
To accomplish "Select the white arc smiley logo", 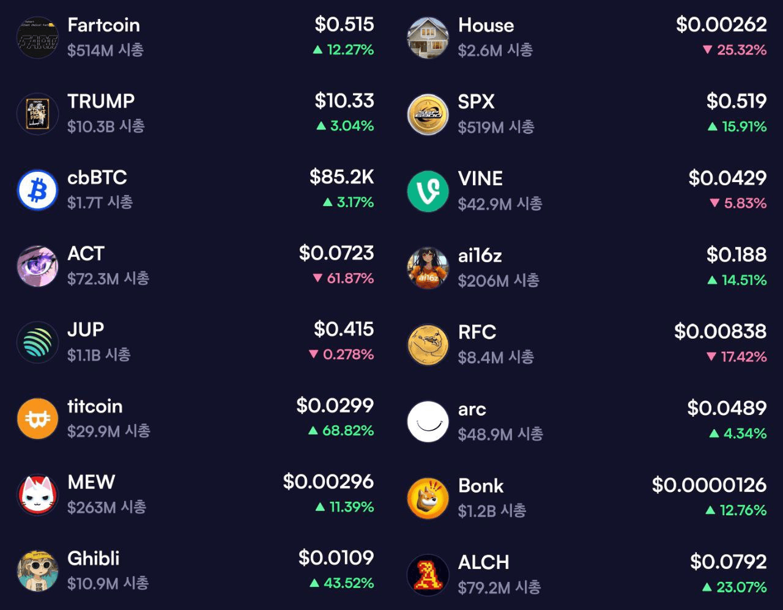I will pos(428,422).
